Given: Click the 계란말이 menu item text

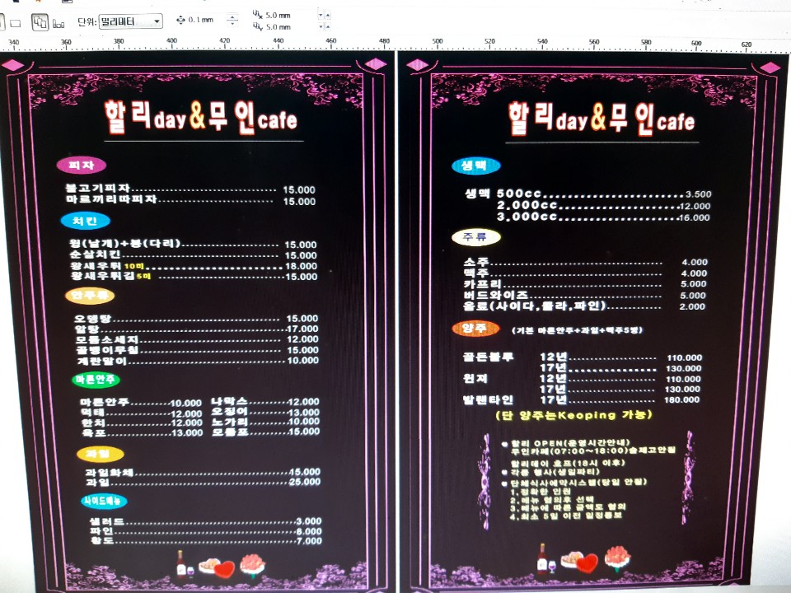Looking at the screenshot, I should [102, 361].
